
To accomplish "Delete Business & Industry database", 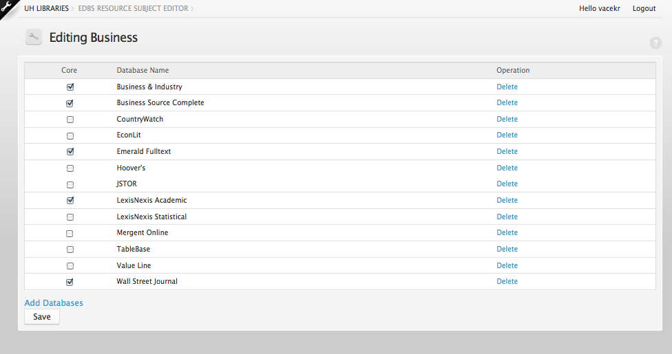I will 507,87.
